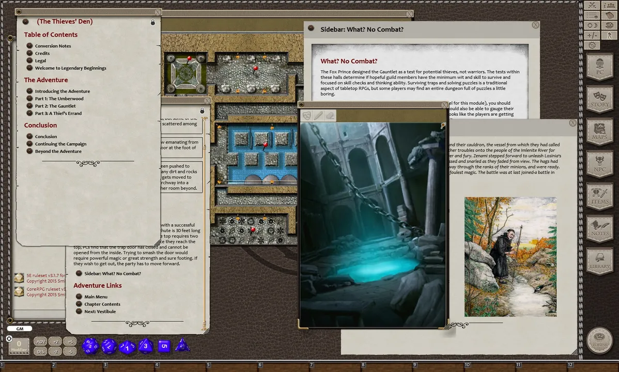The image size is (619, 372).
Task: Open the Calendar sun and moon icon
Action: (x=592, y=25)
